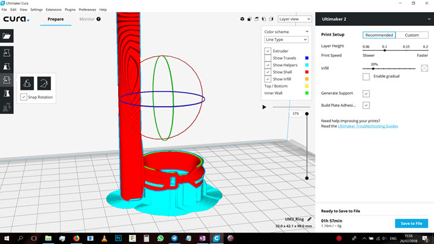Open the Preferences menu
The image size is (434, 244).
click(87, 10)
